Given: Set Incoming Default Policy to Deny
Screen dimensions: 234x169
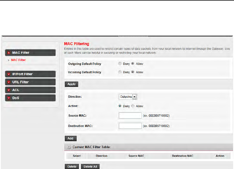Looking at the screenshot, I should tap(120, 72).
